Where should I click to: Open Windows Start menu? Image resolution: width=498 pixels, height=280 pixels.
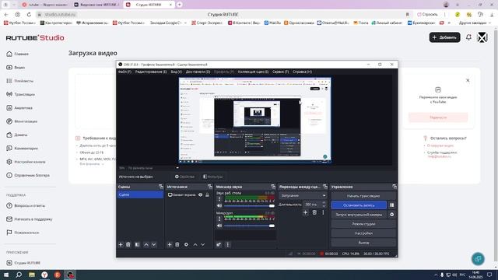tap(6, 275)
